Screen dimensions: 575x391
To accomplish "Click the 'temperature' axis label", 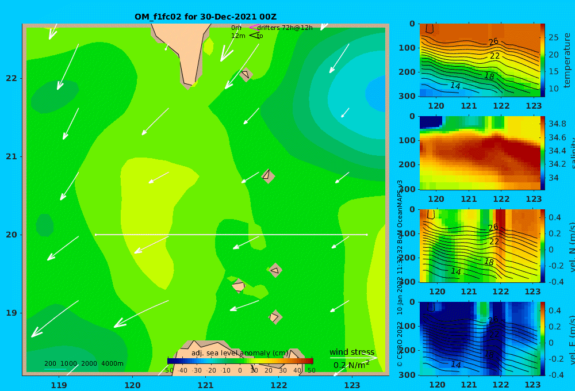I will 567,60.
